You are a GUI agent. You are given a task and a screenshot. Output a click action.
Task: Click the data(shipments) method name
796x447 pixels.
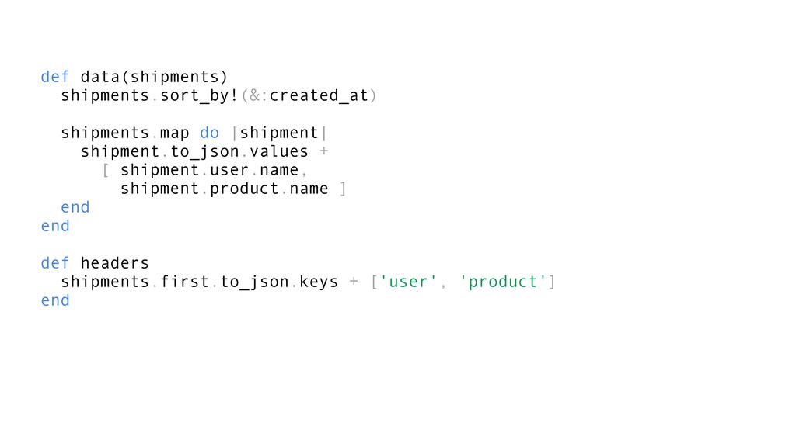(x=155, y=77)
